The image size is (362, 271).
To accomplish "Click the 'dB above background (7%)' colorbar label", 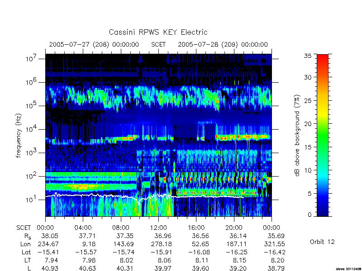I will tap(297, 135).
